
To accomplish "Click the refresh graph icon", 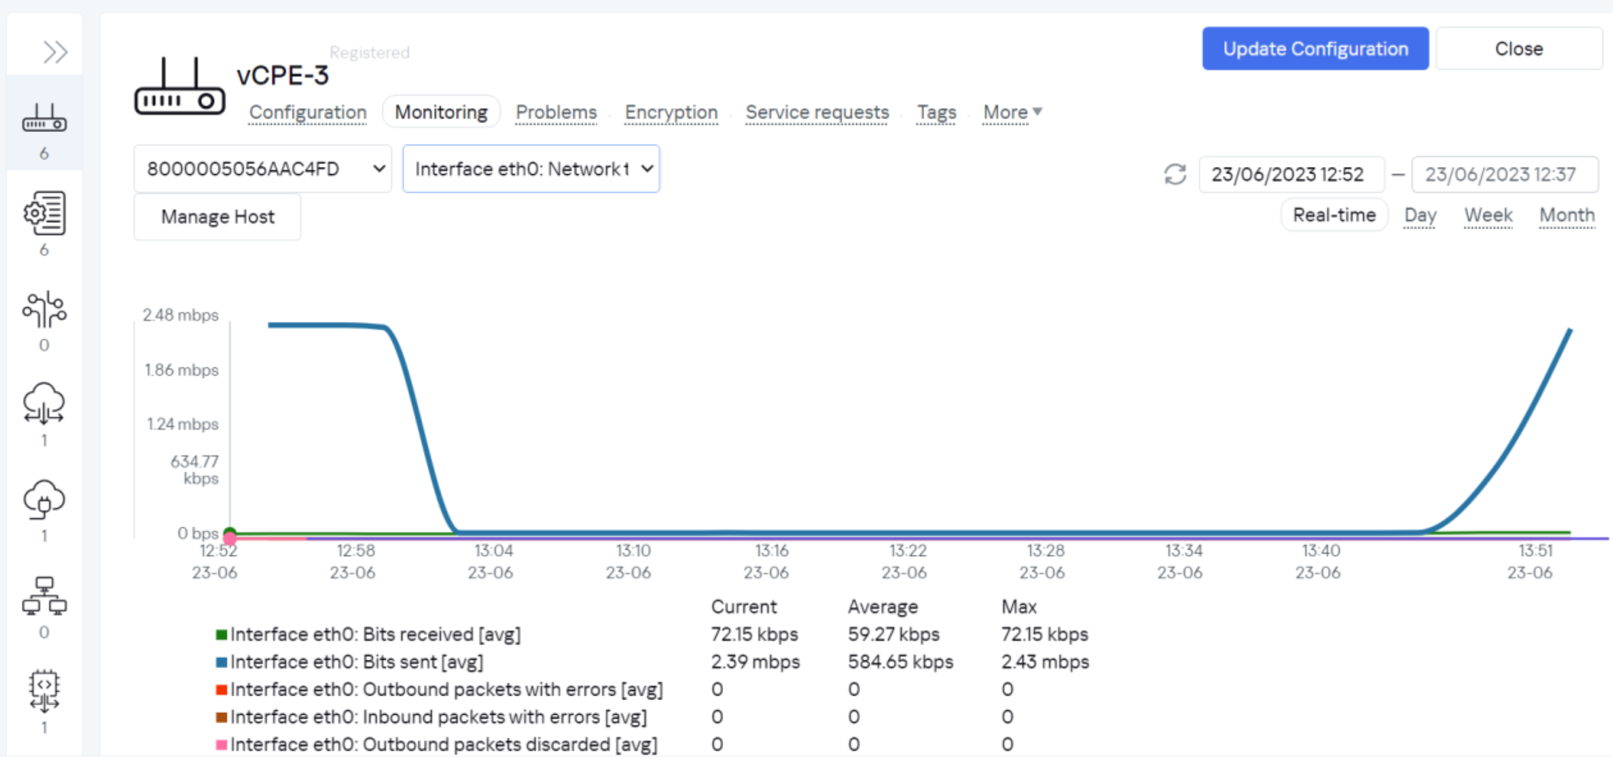I will [x=1174, y=174].
